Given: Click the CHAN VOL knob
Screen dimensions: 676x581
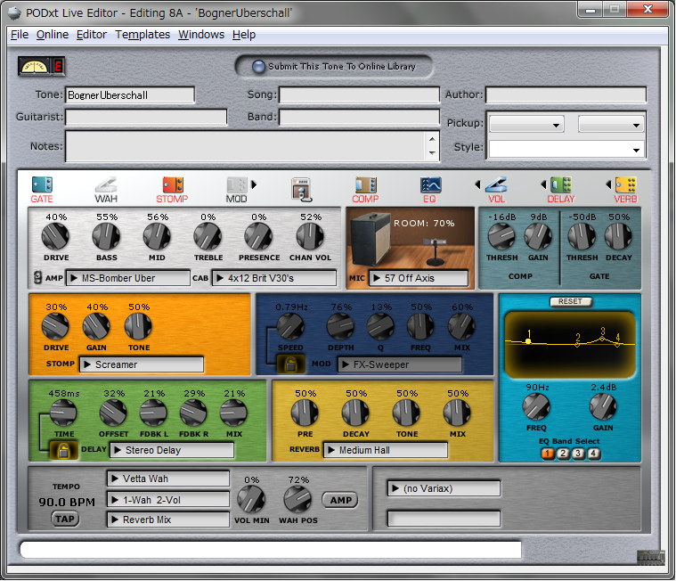Looking at the screenshot, I should pos(310,237).
